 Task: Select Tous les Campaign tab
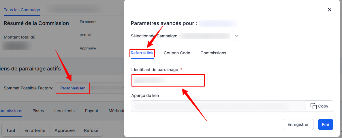click(x=22, y=10)
